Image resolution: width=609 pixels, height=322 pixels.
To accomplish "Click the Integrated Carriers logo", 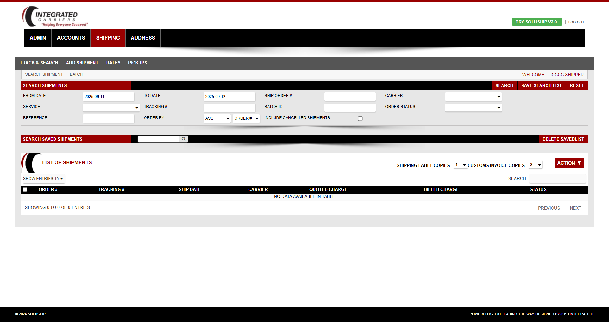I will [x=55, y=16].
